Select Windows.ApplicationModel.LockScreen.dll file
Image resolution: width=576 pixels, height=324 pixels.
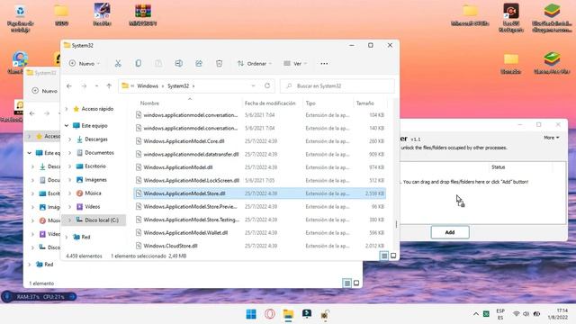(259, 180)
